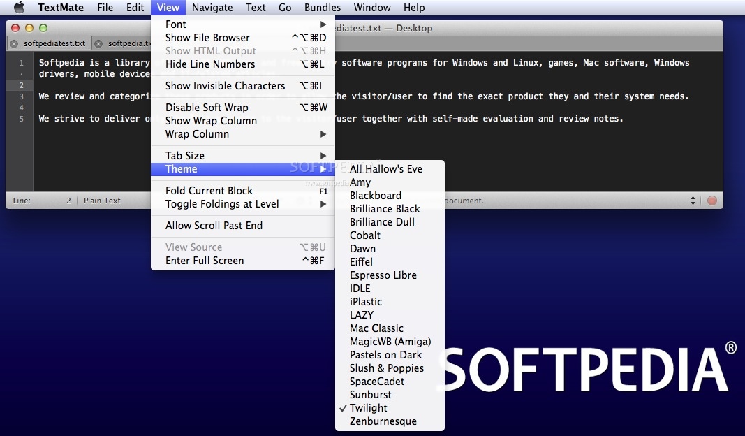Select Hide Line Numbers
Screen dimensions: 745x436
243,64
